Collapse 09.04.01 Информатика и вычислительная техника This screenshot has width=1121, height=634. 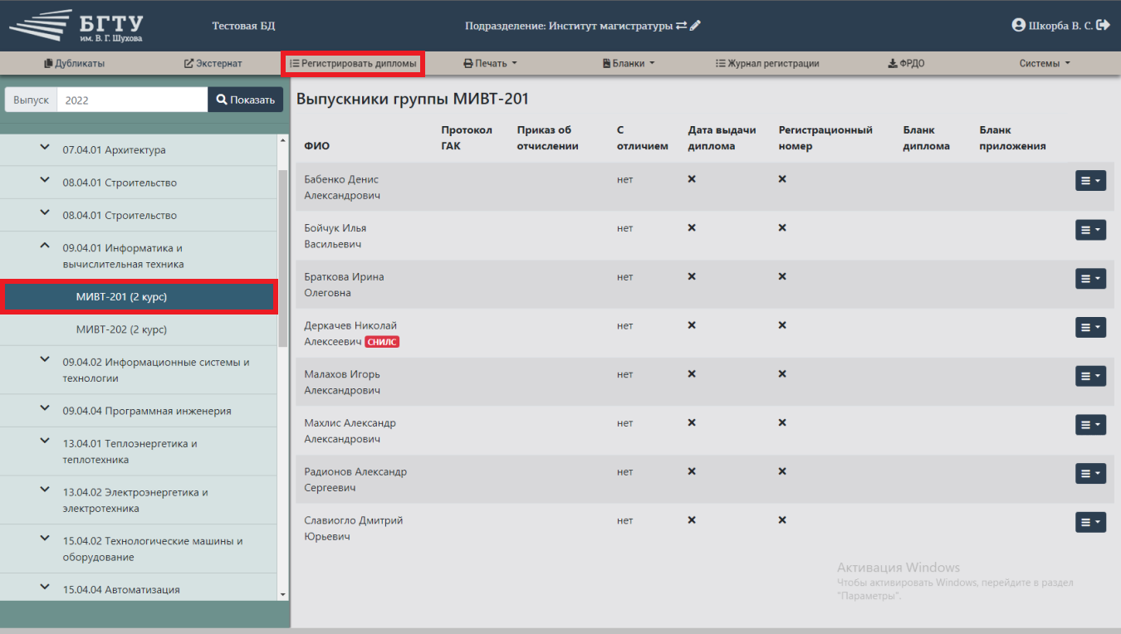click(44, 246)
